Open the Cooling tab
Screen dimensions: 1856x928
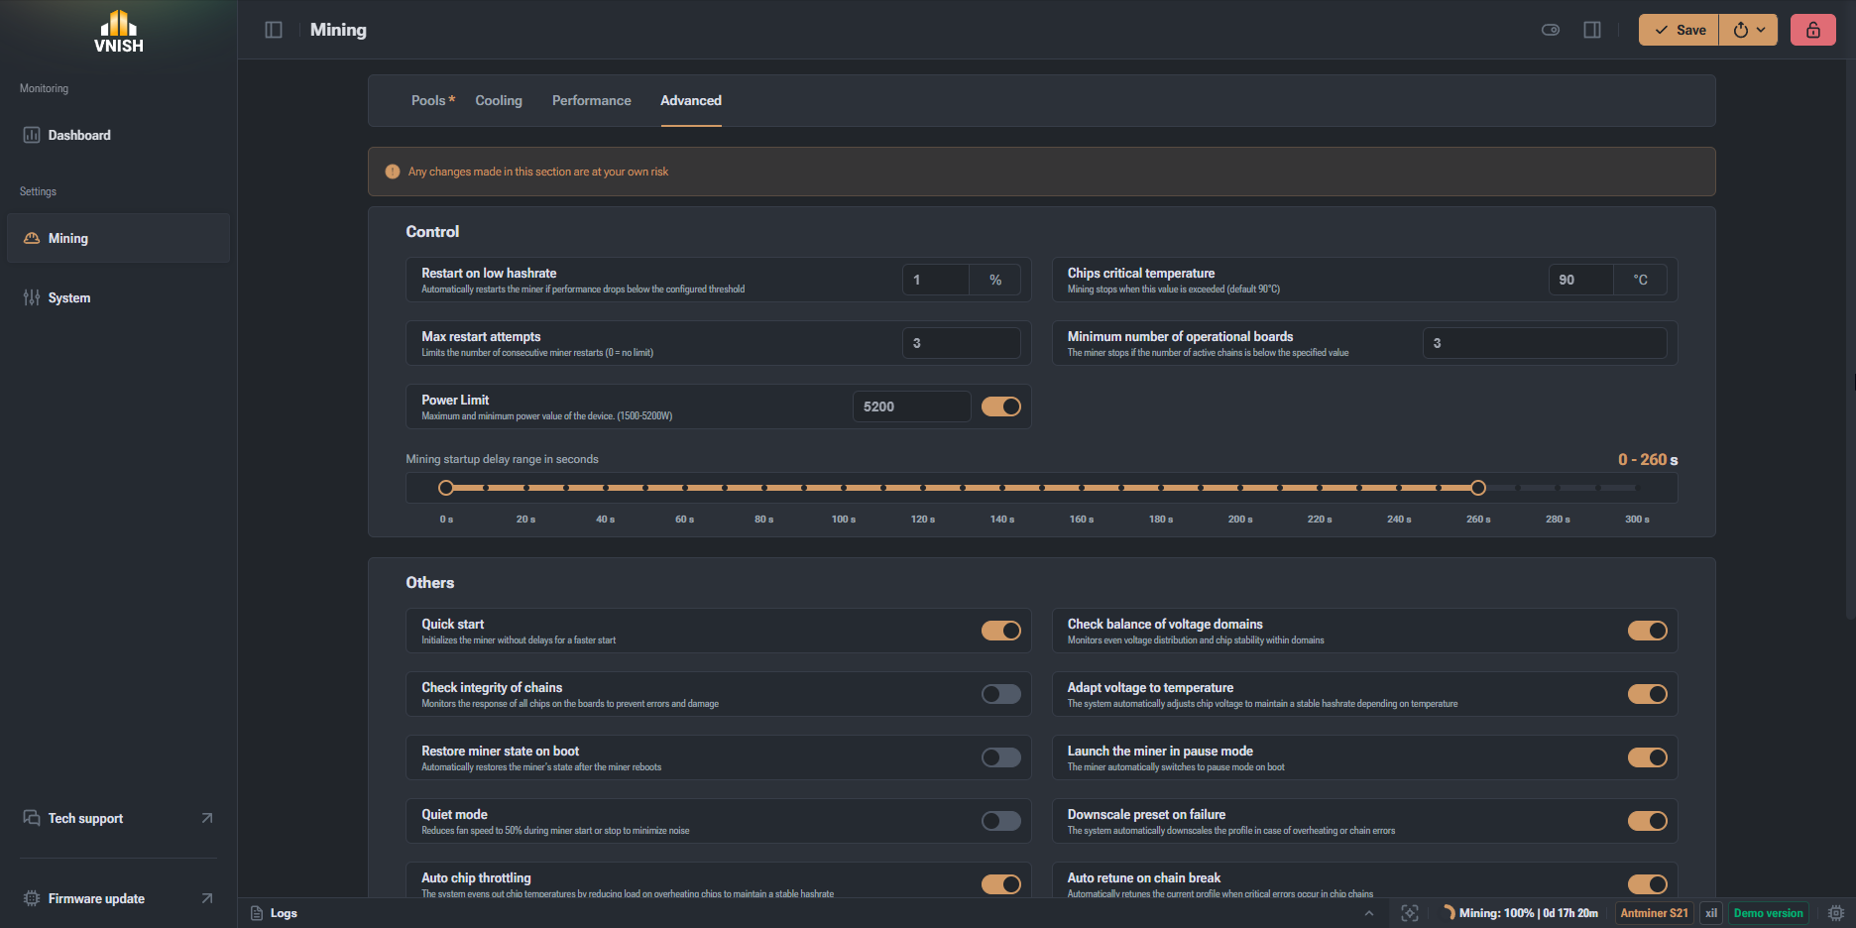(x=499, y=100)
